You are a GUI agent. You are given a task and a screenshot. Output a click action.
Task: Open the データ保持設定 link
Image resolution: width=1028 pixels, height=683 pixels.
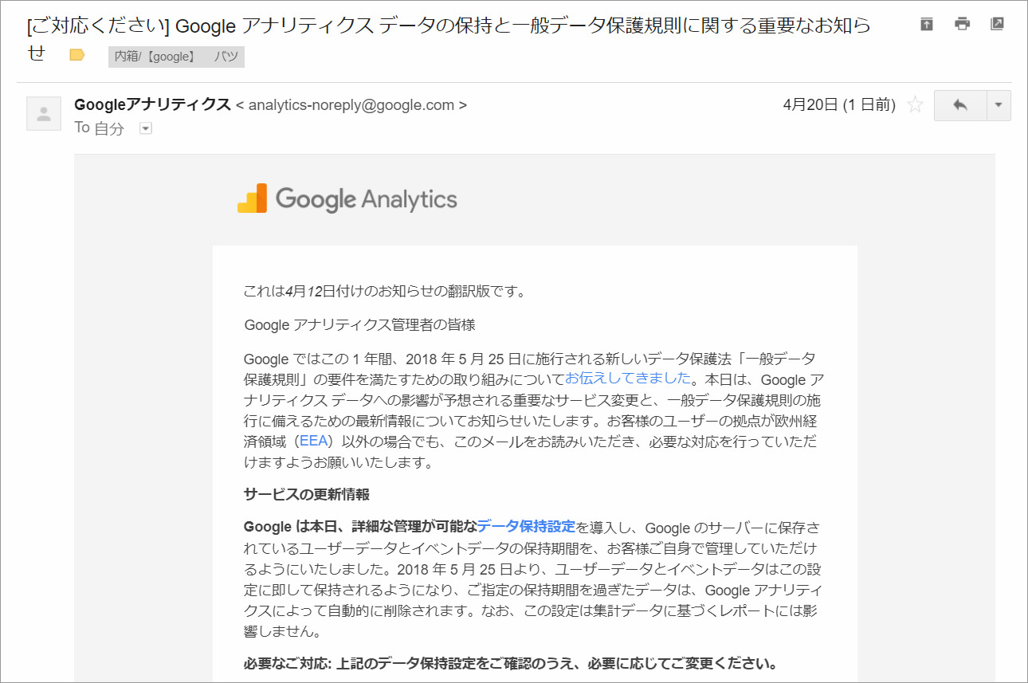coord(526,526)
